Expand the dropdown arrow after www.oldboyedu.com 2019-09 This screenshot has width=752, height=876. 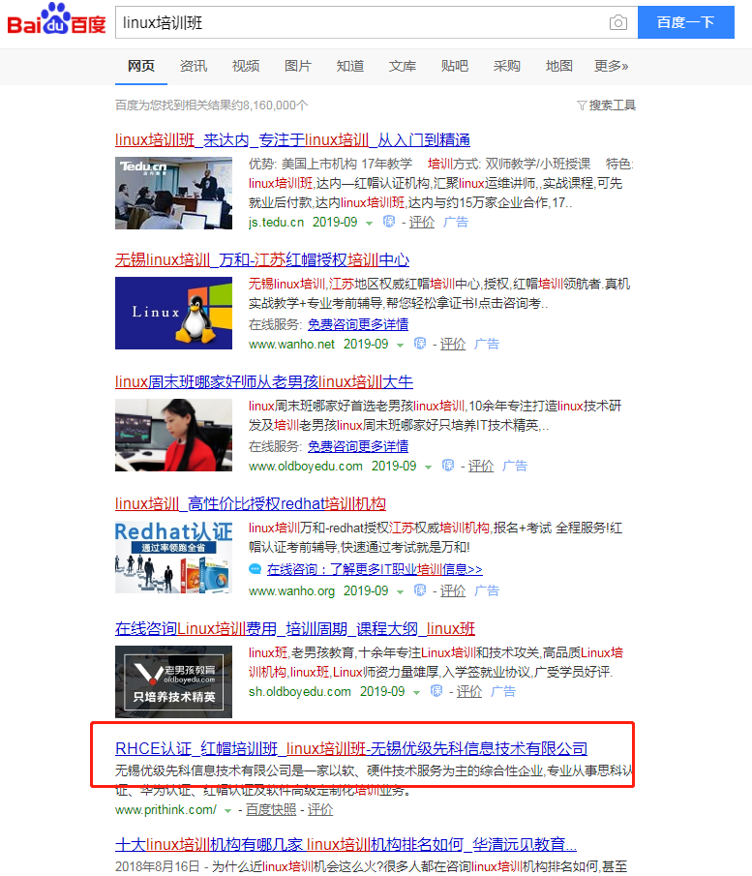coord(429,467)
